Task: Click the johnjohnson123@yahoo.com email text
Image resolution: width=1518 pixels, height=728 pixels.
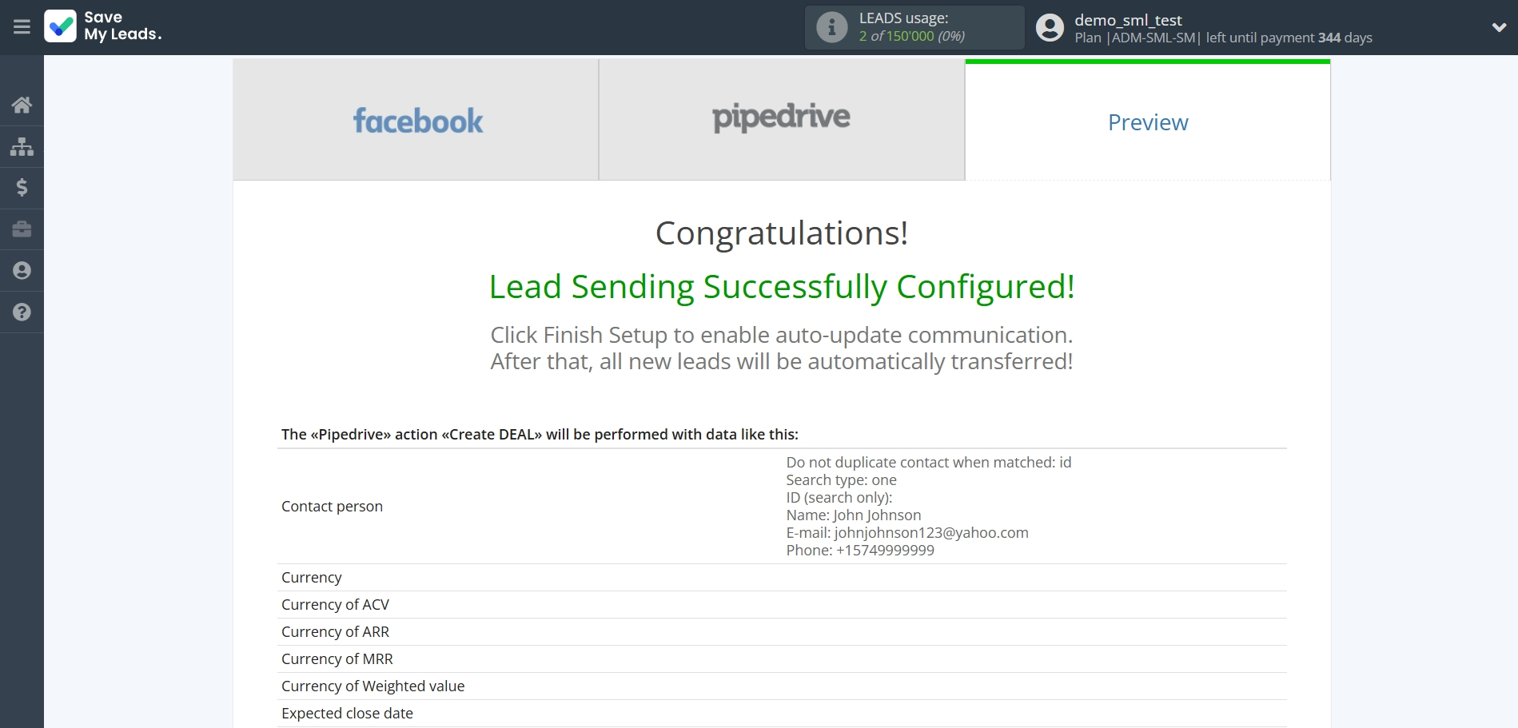Action: [931, 533]
